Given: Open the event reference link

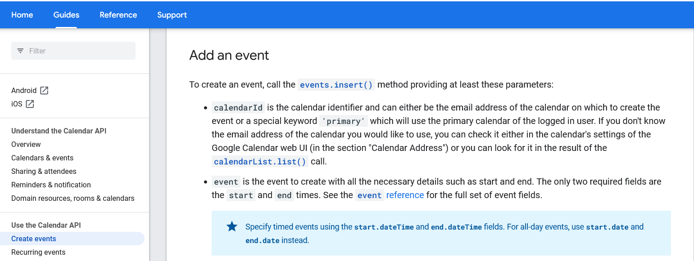Looking at the screenshot, I should pyautogui.click(x=390, y=195).
